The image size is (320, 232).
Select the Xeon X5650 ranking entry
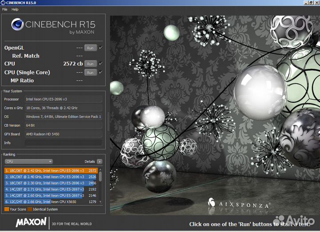click(51, 201)
